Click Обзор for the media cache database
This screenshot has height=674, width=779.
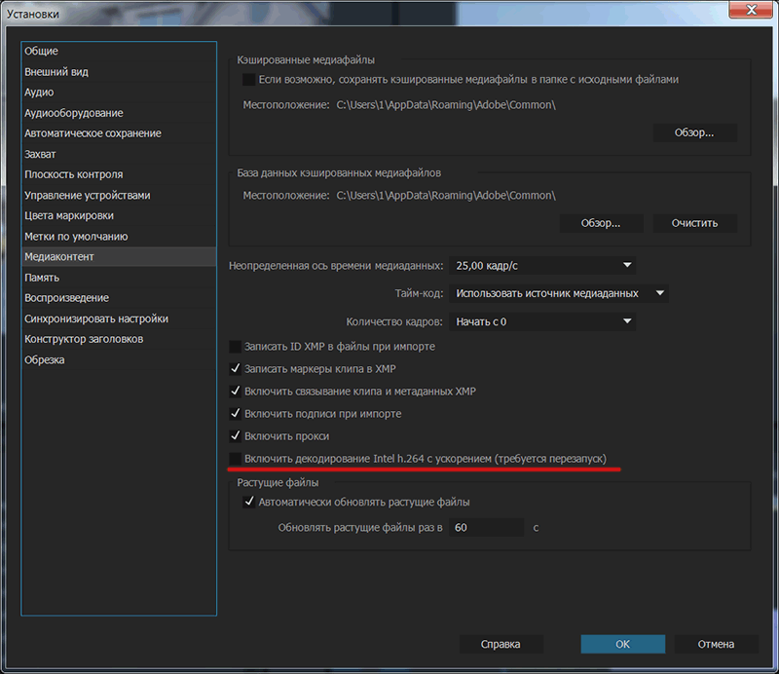click(x=600, y=223)
